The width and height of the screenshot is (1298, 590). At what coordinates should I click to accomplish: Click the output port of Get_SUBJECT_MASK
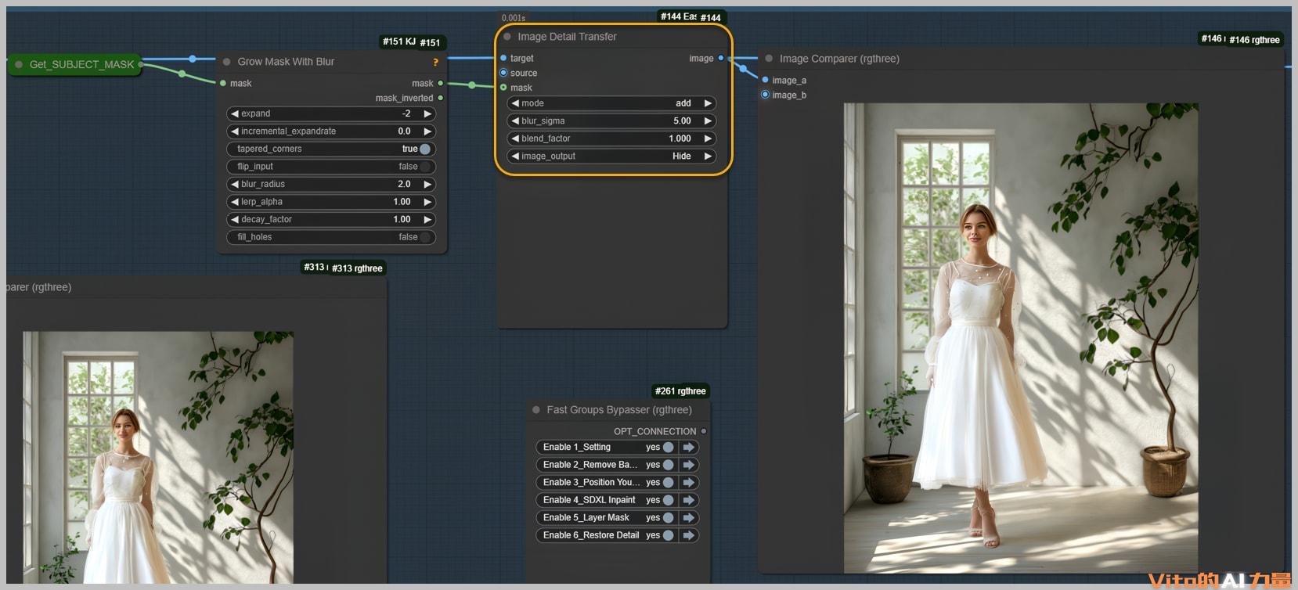coord(141,64)
